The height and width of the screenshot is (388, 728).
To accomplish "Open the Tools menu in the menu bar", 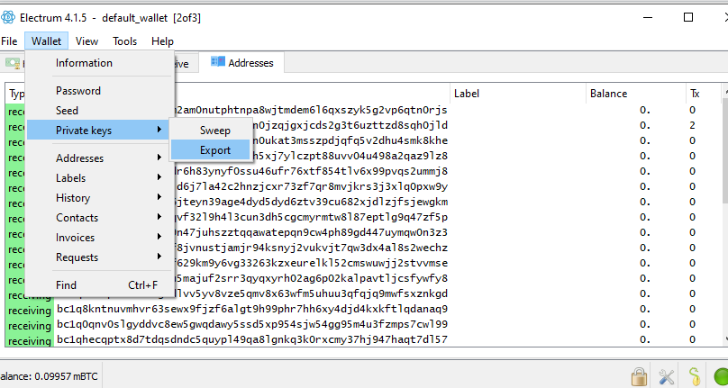I will coord(125,41).
